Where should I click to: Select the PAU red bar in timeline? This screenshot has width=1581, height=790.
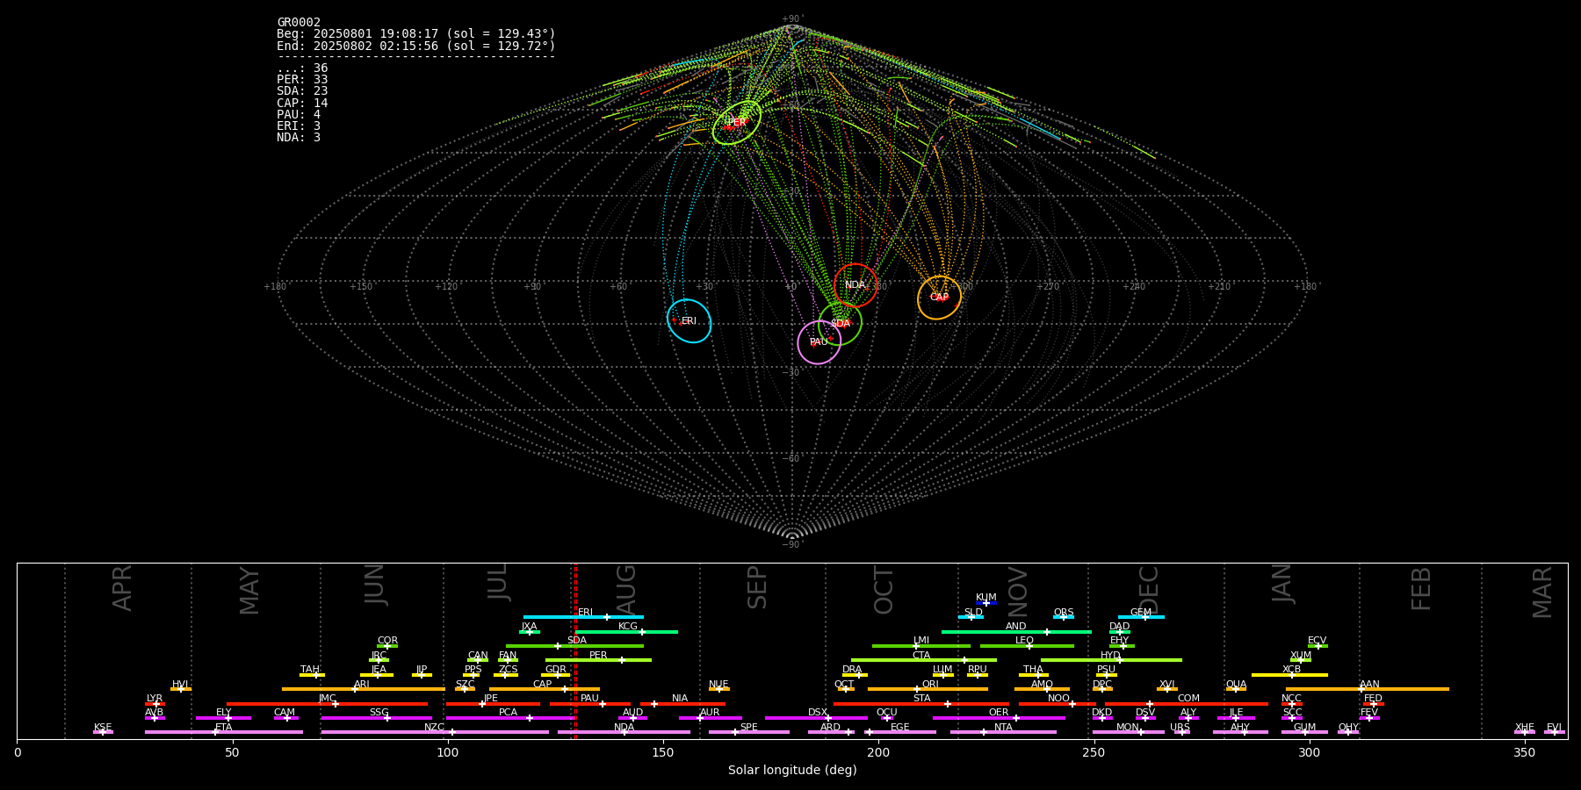point(590,704)
